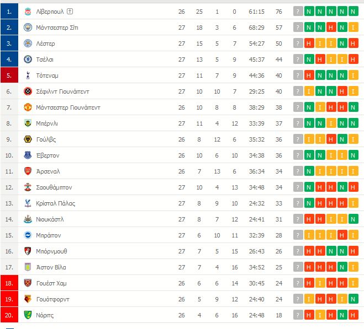Viewport: 364px width, 329px height.
Task: Open the Κρίσταλ Πάλας team link
Action: pyautogui.click(x=55, y=203)
